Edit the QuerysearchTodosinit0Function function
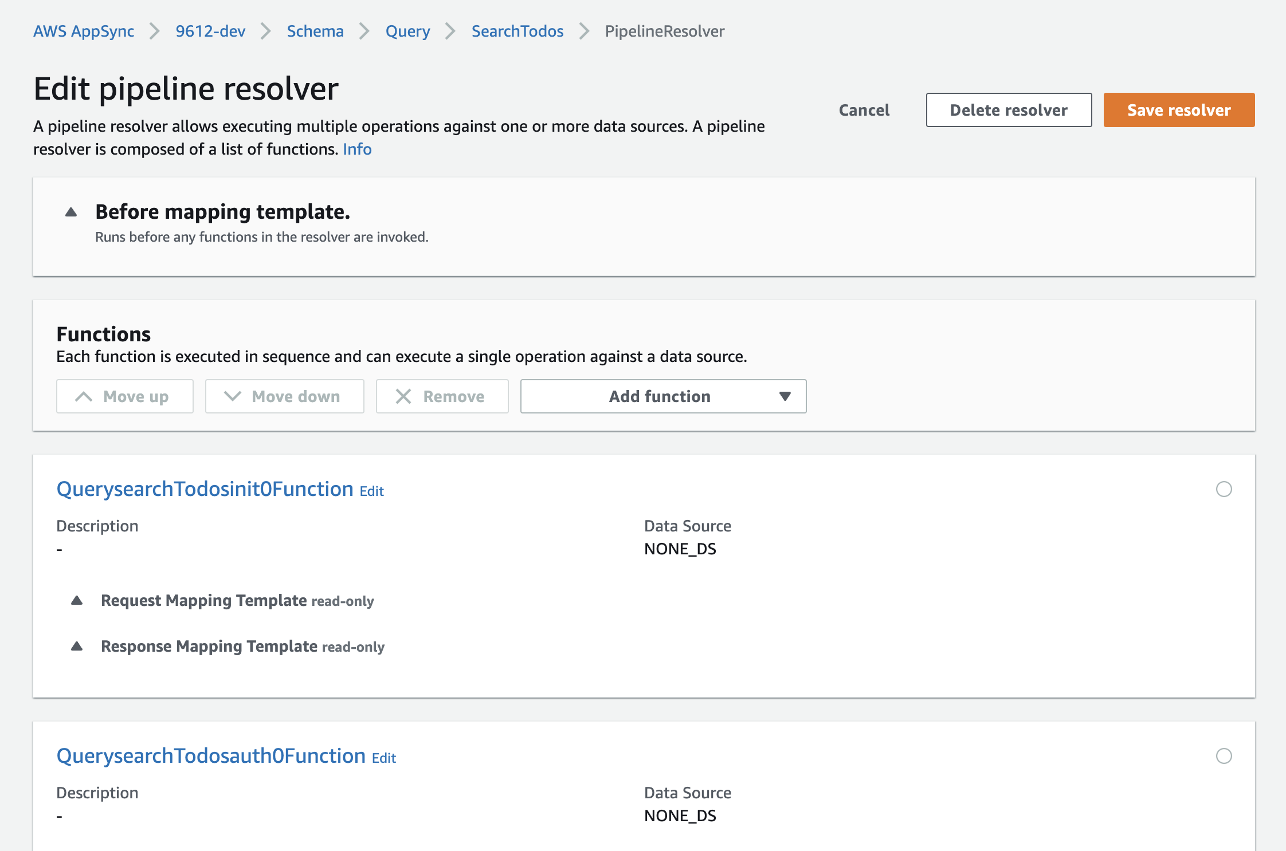1286x851 pixels. [x=371, y=491]
